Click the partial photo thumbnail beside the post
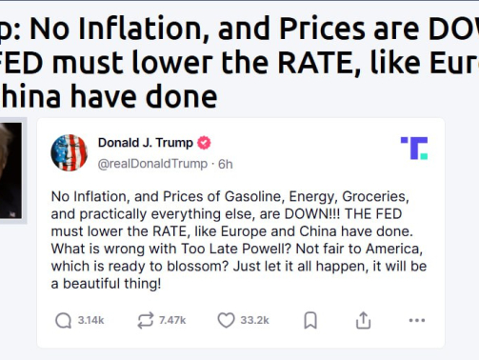This screenshot has height=360, width=479. [12, 170]
